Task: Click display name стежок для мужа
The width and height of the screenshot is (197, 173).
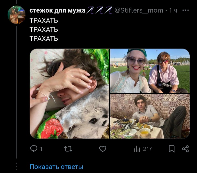Action: (x=57, y=10)
